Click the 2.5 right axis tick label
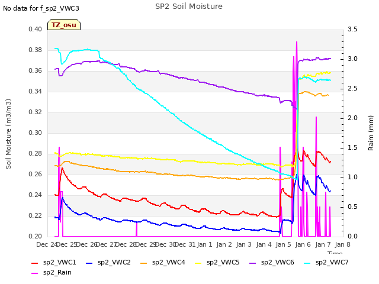 (352, 89)
